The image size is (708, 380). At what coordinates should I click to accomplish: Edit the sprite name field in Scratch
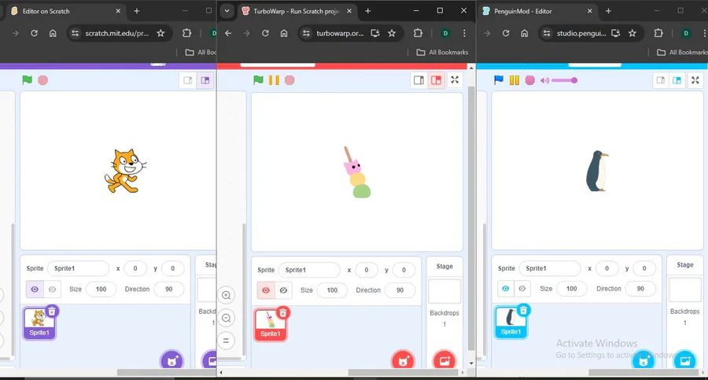78,268
